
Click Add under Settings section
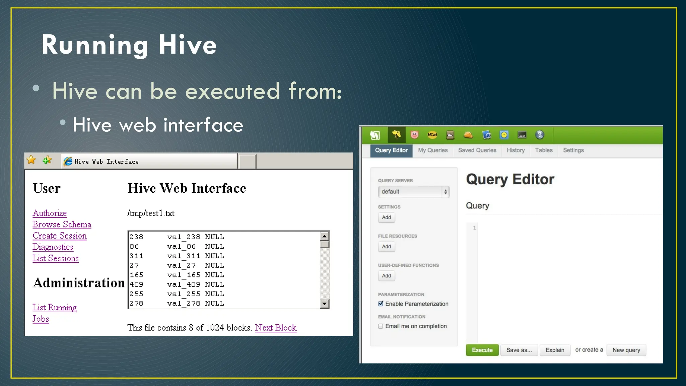(387, 217)
